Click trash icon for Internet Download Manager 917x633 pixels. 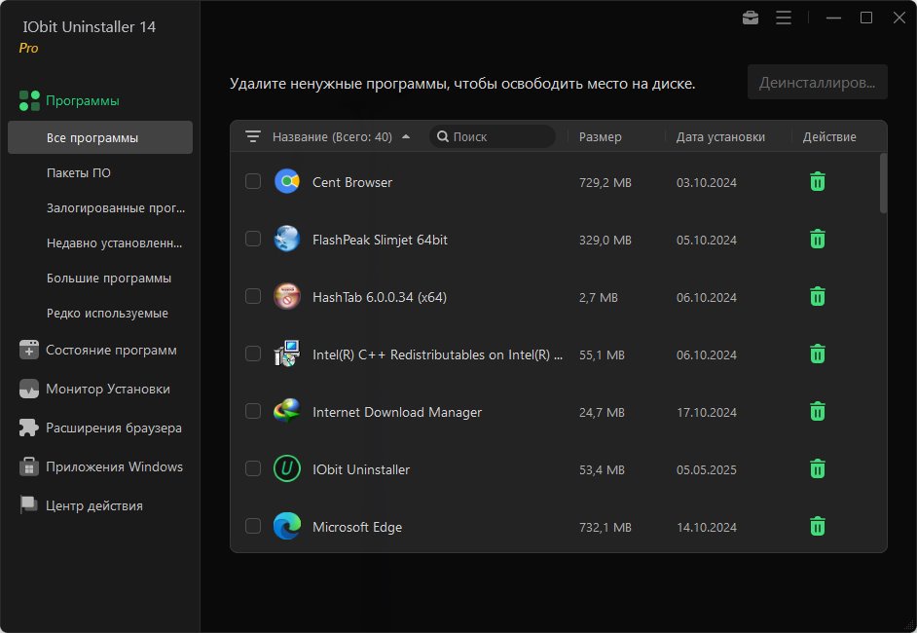coord(818,411)
